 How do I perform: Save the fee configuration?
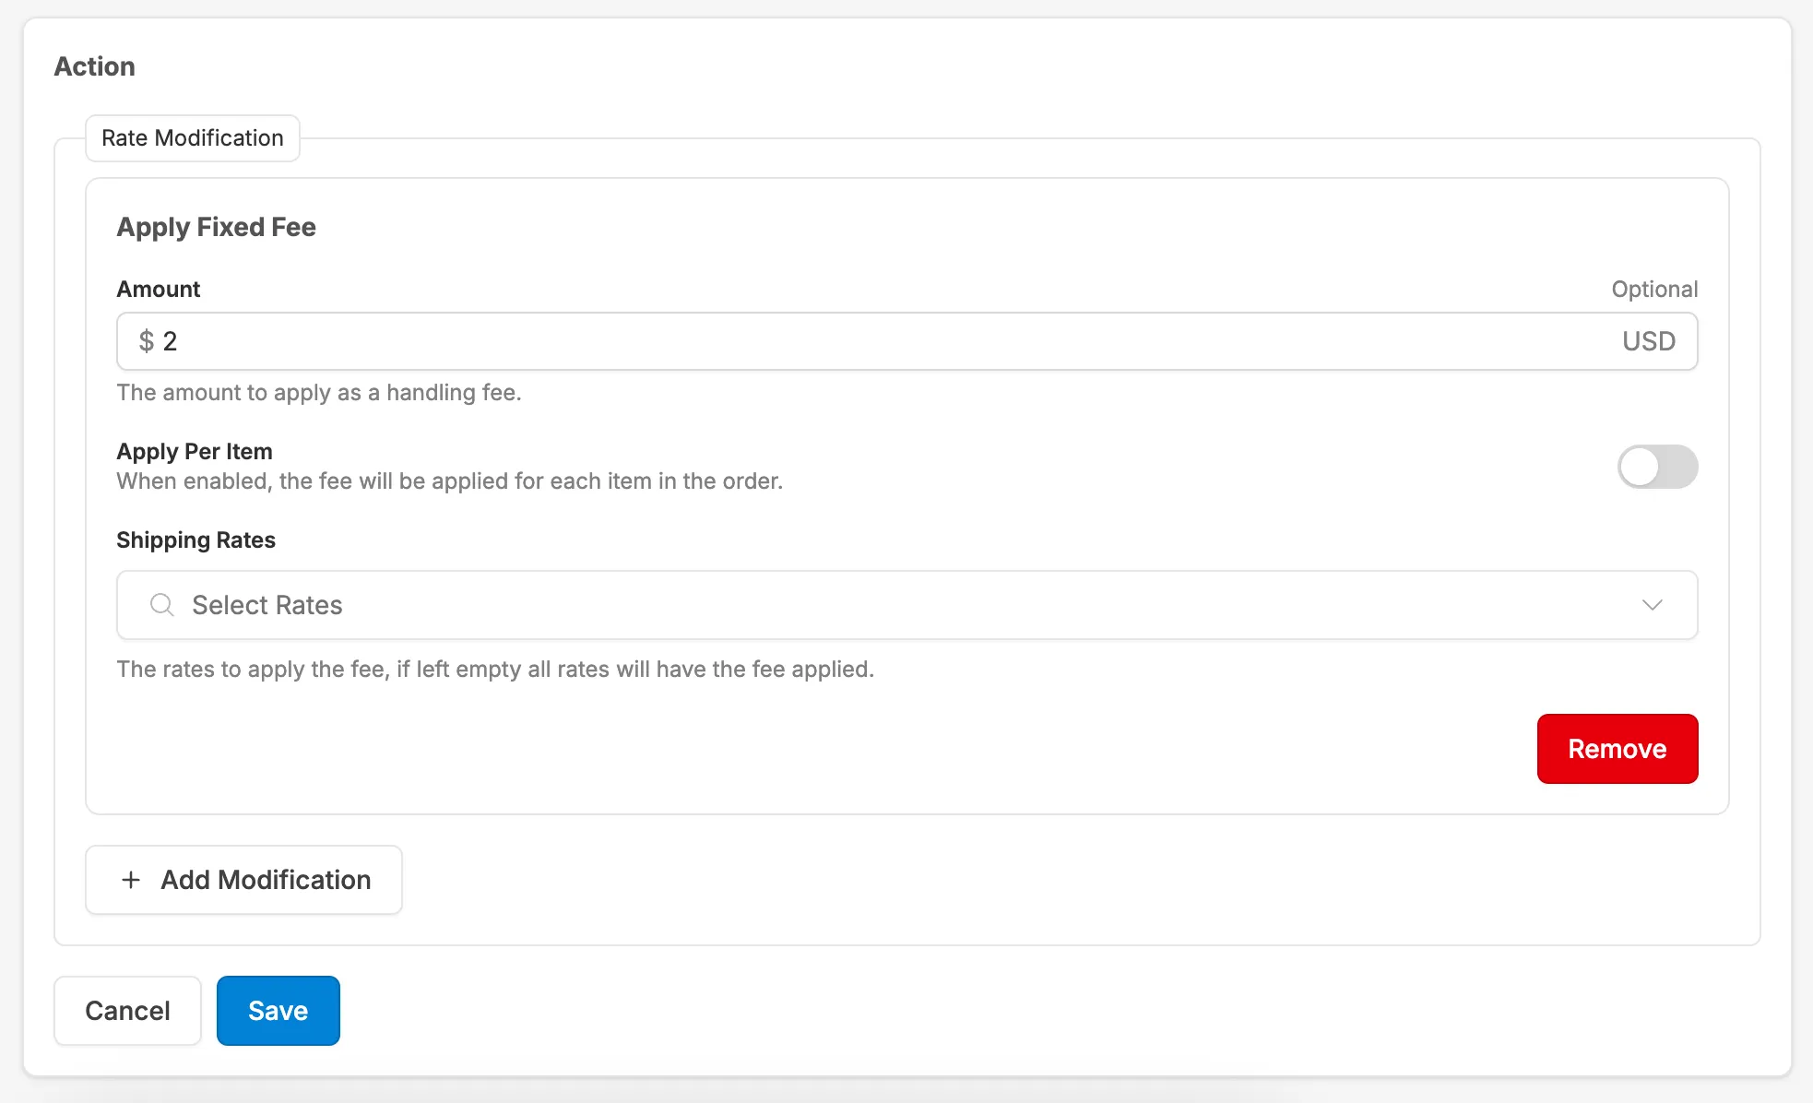pyautogui.click(x=278, y=1011)
